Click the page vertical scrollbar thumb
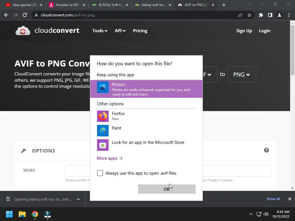The width and height of the screenshot is (295, 221). (292, 51)
